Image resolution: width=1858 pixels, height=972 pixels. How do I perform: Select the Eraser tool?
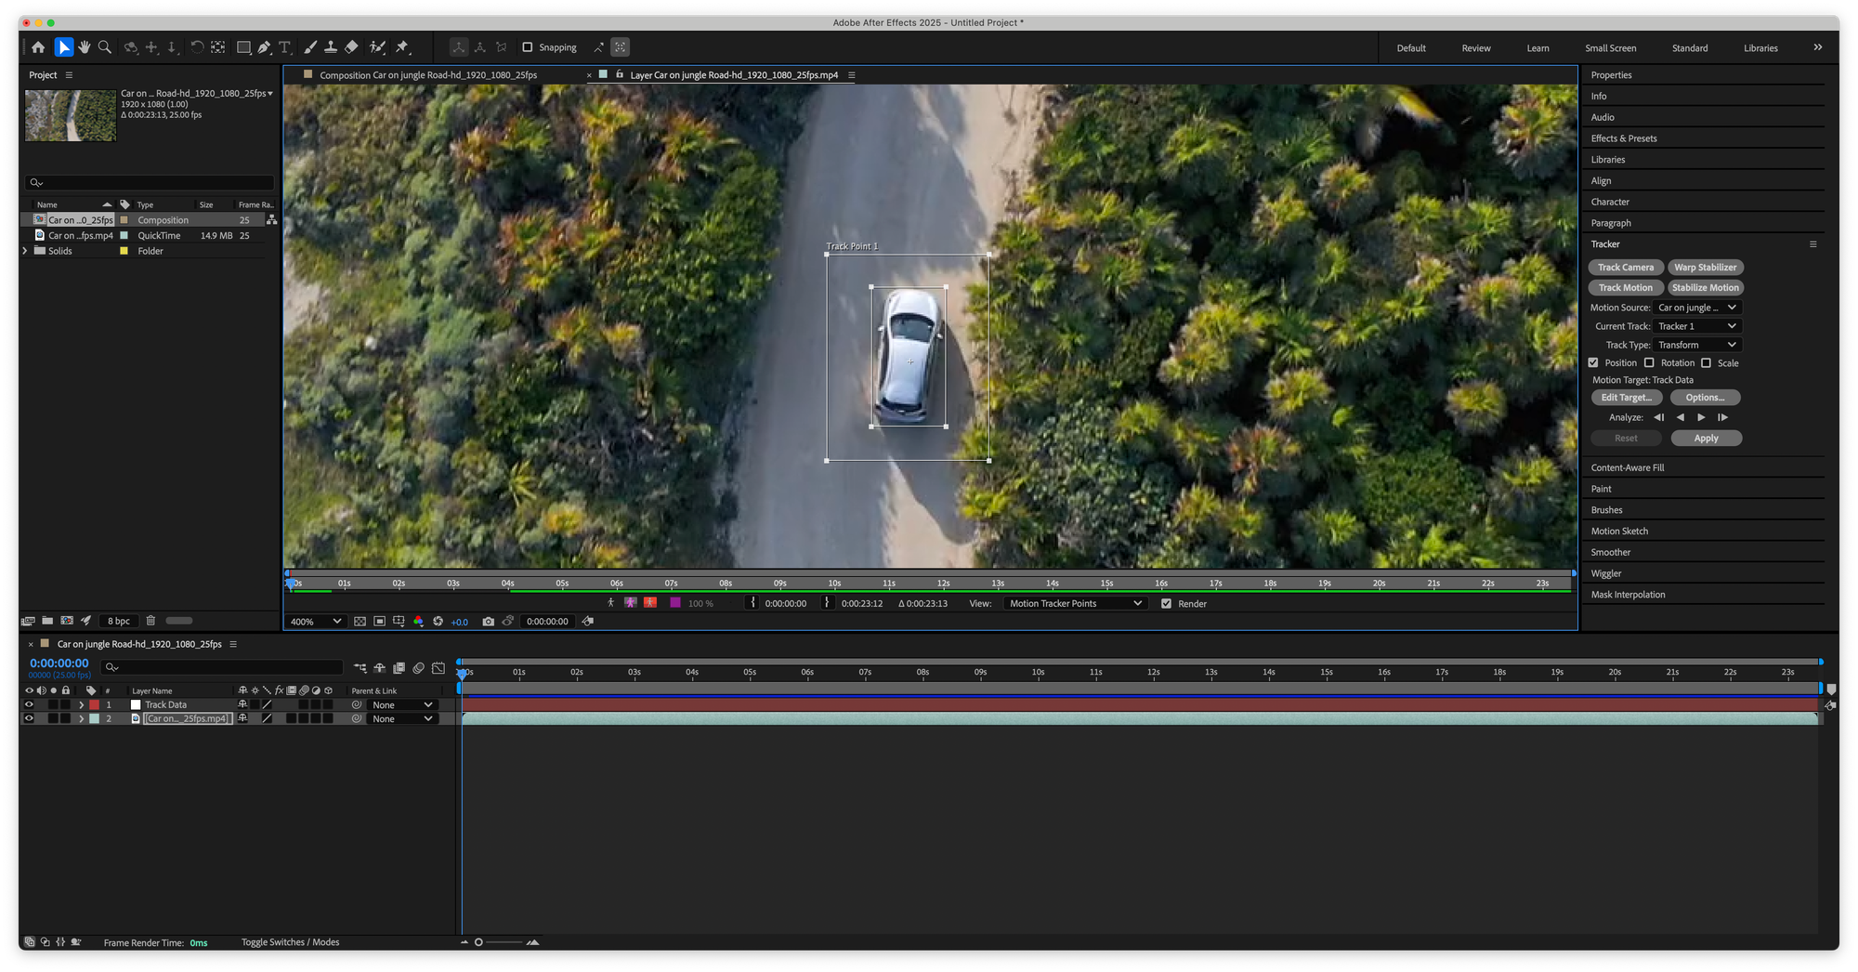tap(352, 47)
